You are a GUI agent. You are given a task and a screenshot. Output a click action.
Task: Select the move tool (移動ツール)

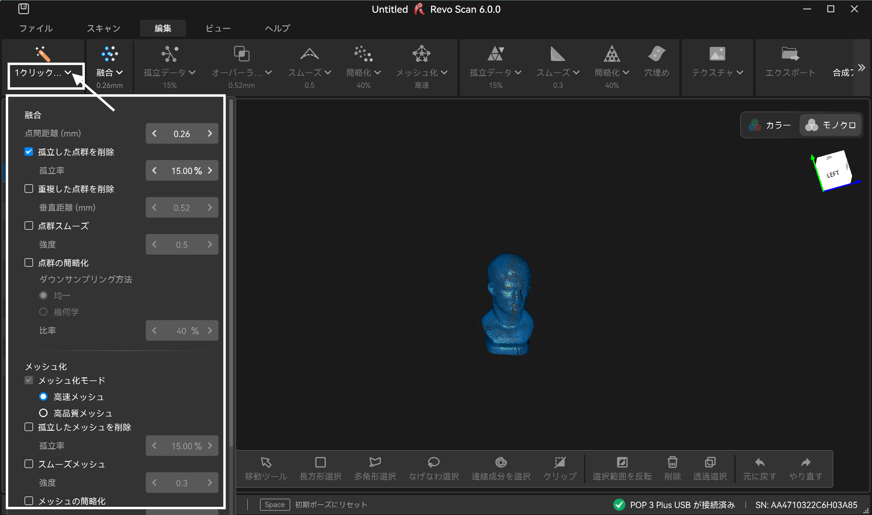point(266,462)
